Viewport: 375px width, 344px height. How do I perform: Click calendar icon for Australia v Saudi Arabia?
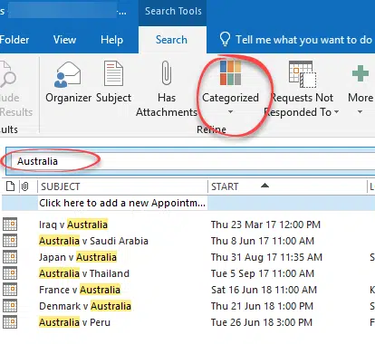click(10, 241)
